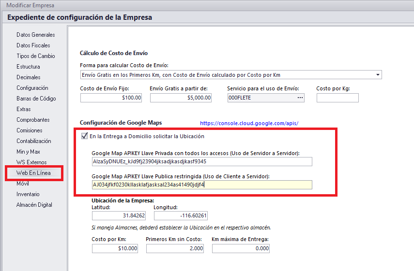
Task: Click the Google Map private API key field
Action: click(201, 161)
